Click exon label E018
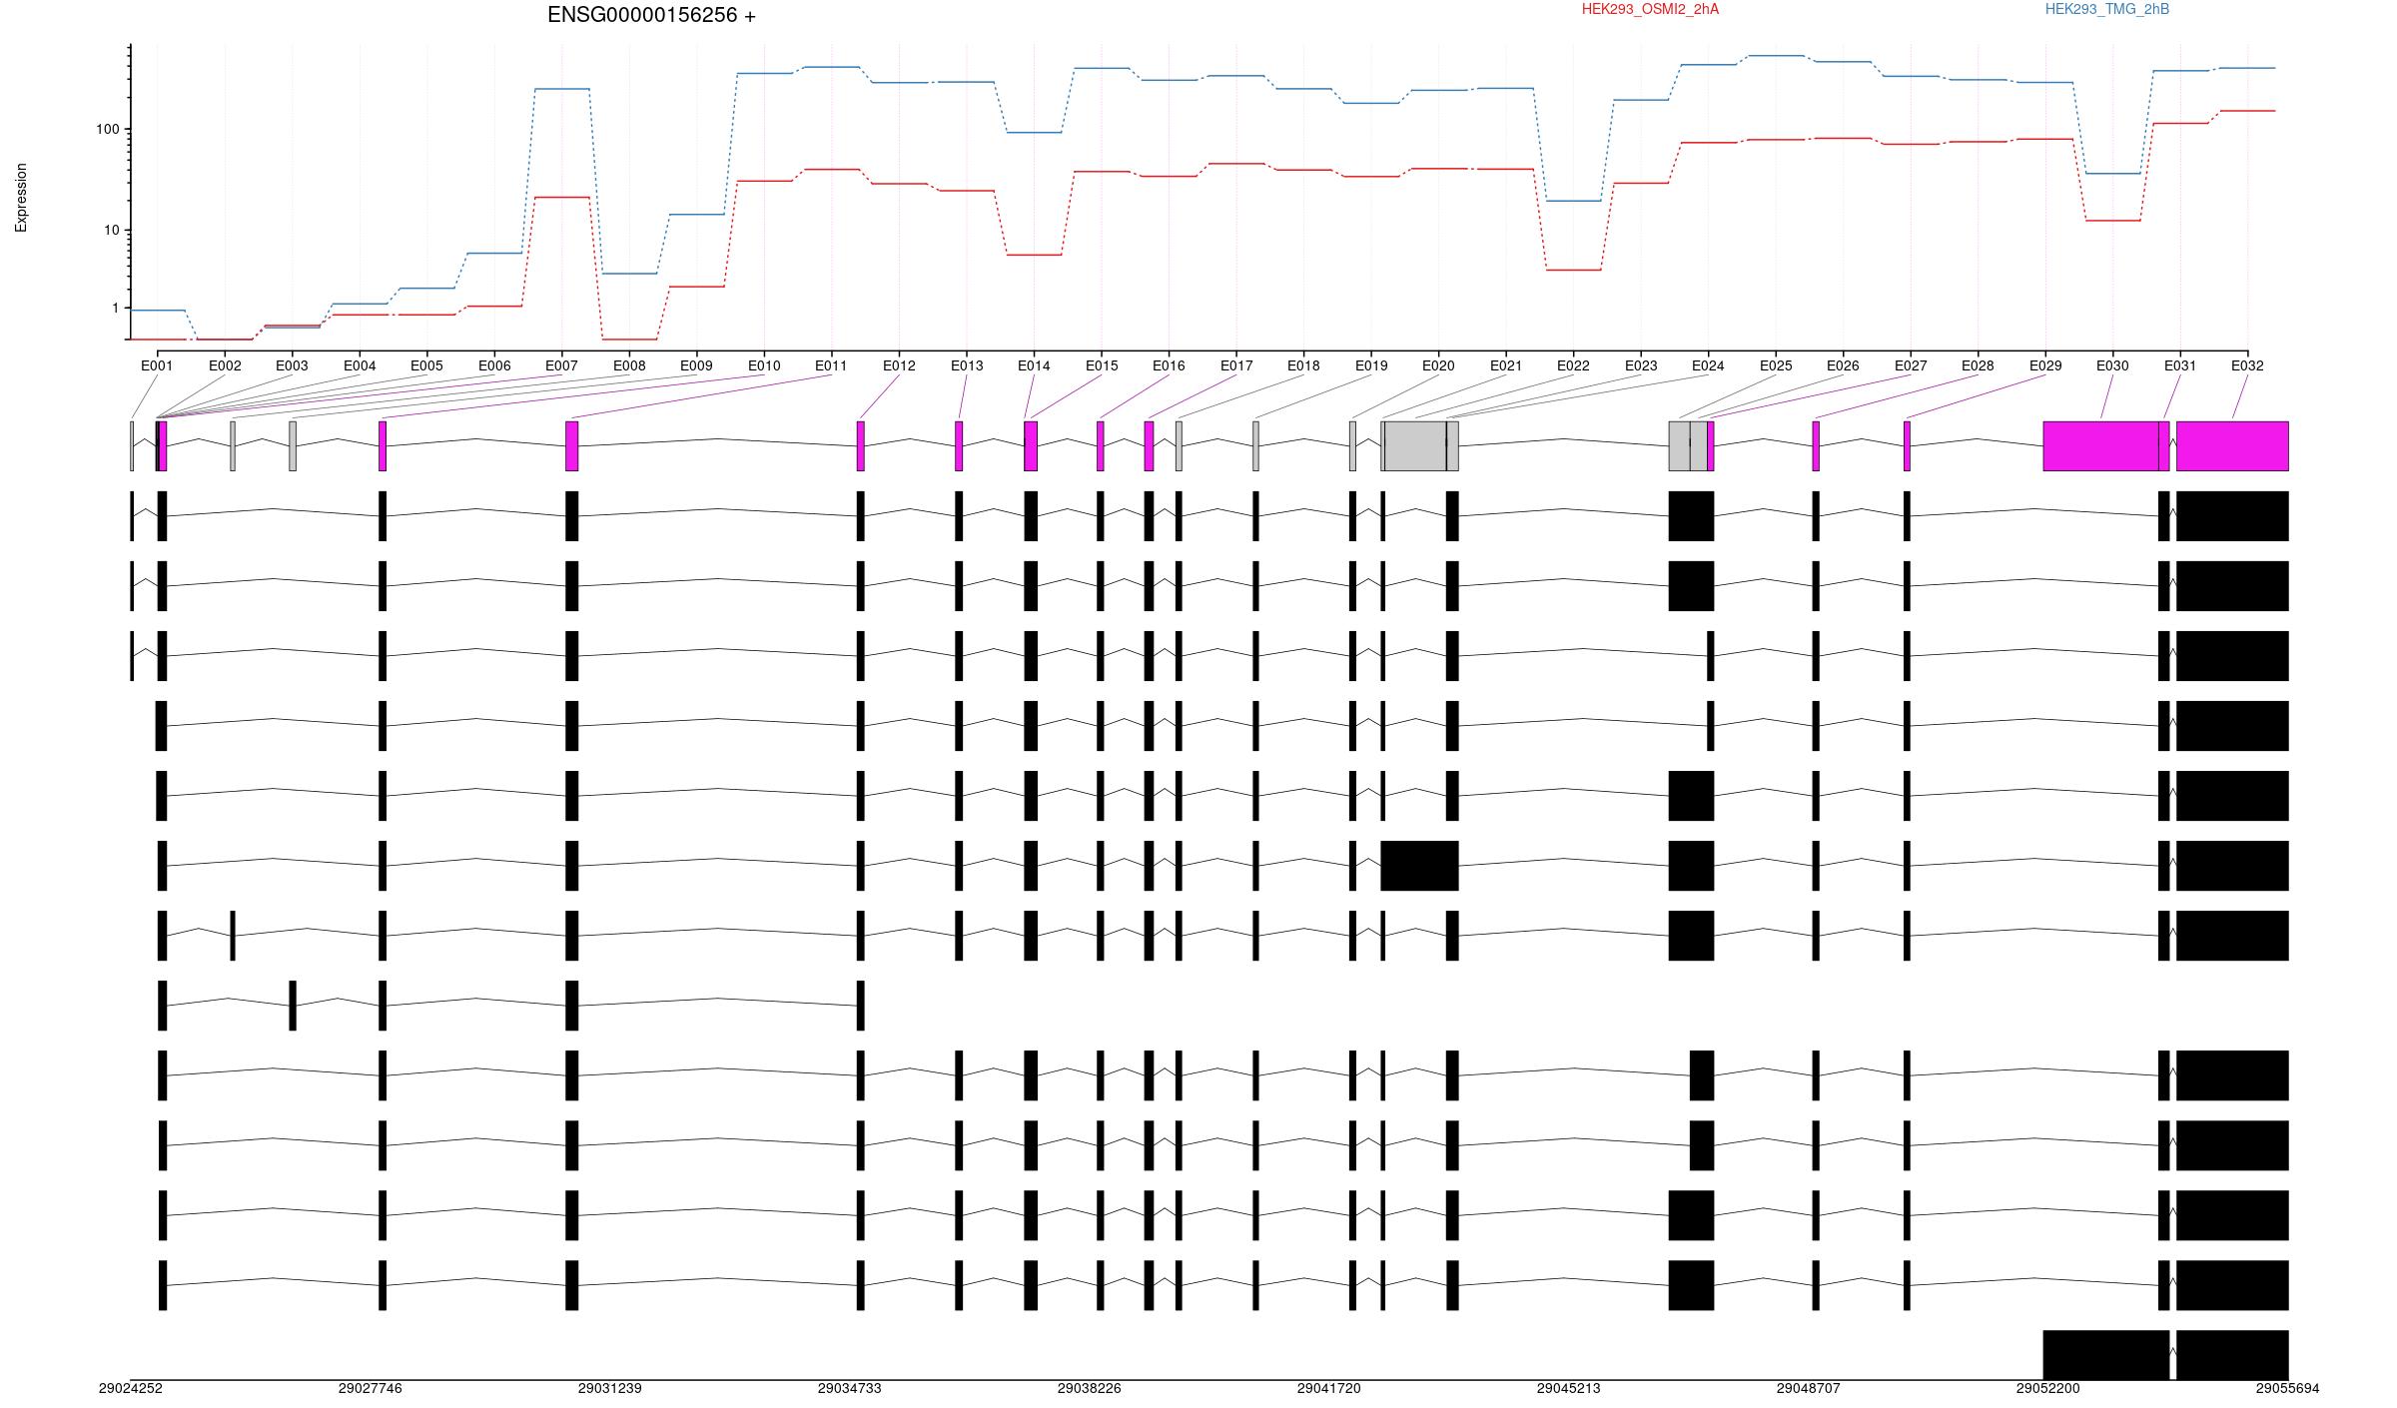 click(1303, 365)
